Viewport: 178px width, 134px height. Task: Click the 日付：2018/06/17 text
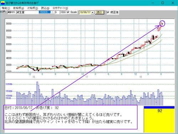19,108
